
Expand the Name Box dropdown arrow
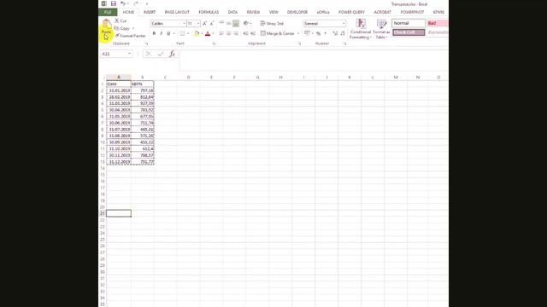click(x=129, y=54)
